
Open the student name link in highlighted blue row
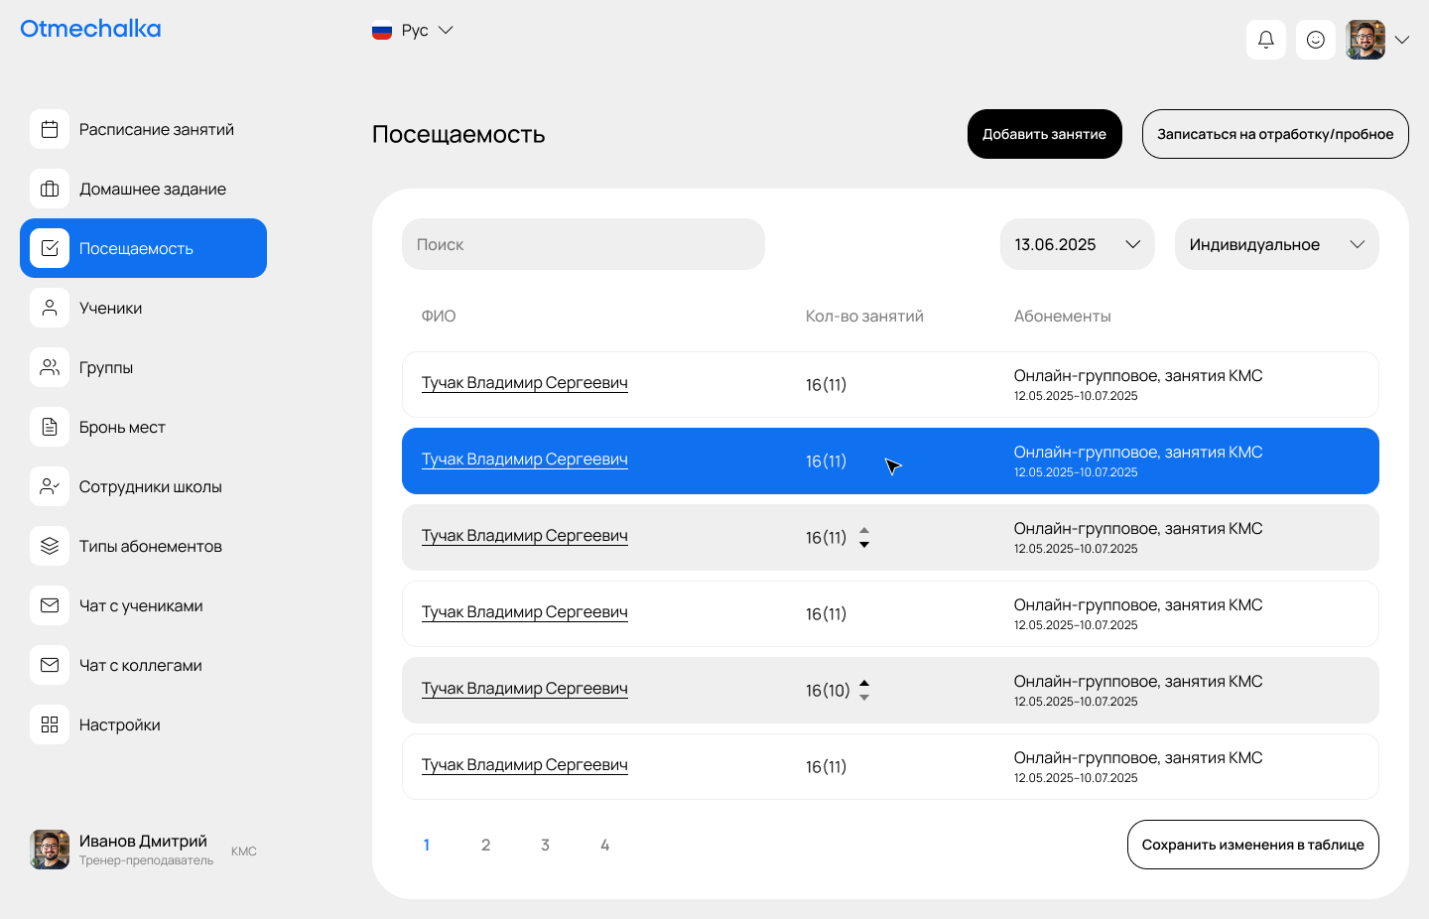525,459
